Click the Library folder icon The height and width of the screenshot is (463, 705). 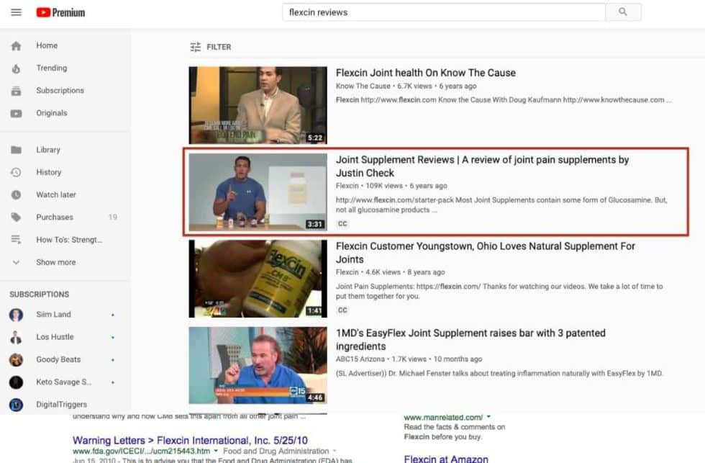coord(16,150)
